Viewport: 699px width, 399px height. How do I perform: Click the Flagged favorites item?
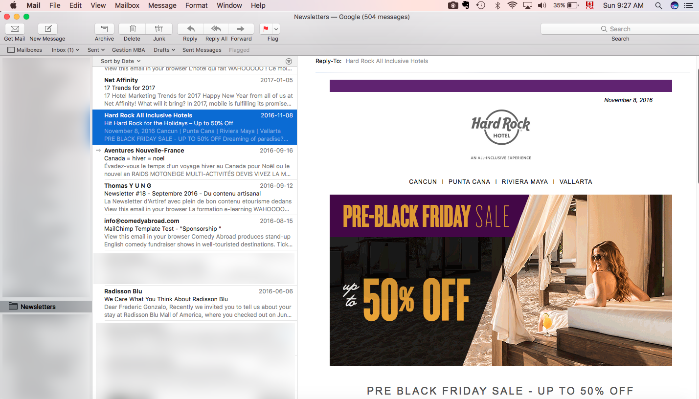point(239,50)
